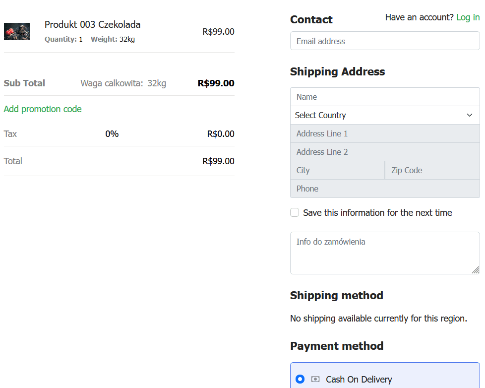The width and height of the screenshot is (485, 388).
Task: Click Add promotion code link
Action: coord(43,109)
